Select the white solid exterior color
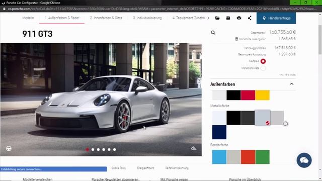This screenshot has width=322, height=181. click(x=219, y=95)
